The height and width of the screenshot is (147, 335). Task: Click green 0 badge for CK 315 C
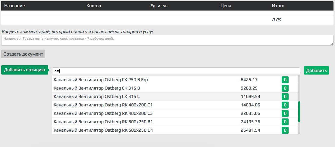click(285, 97)
